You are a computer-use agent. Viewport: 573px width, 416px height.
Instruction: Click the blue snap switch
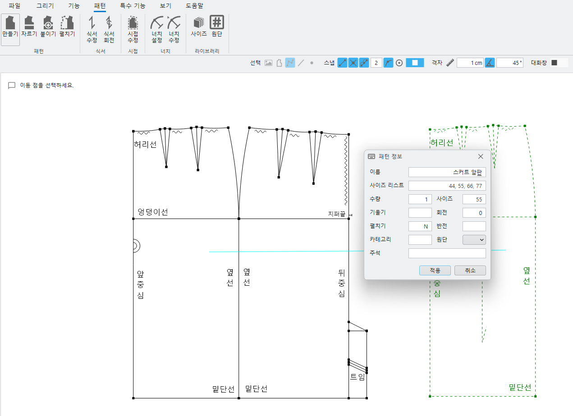point(415,63)
